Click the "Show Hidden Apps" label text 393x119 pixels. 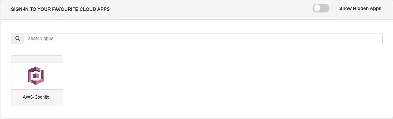click(360, 8)
